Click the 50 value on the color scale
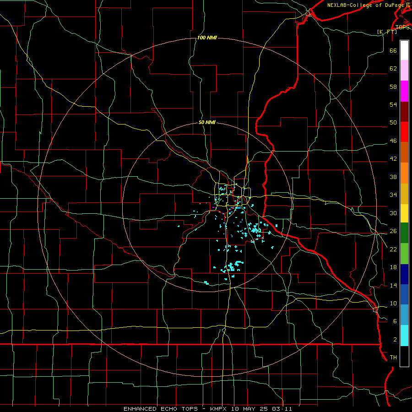 point(393,123)
